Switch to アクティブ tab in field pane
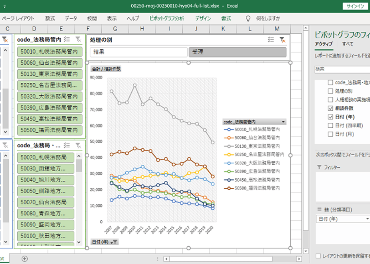The height and width of the screenshot is (264, 370). point(324,44)
